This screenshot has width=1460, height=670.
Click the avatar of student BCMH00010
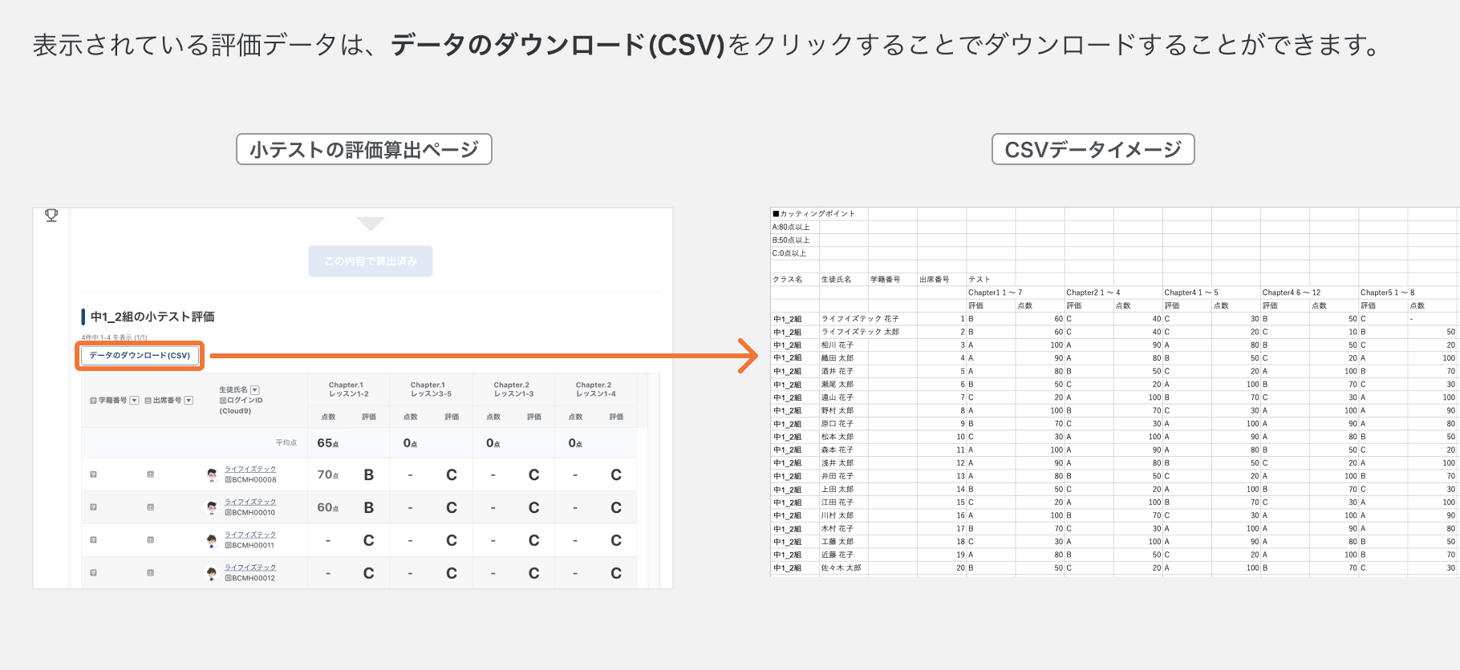point(212,508)
